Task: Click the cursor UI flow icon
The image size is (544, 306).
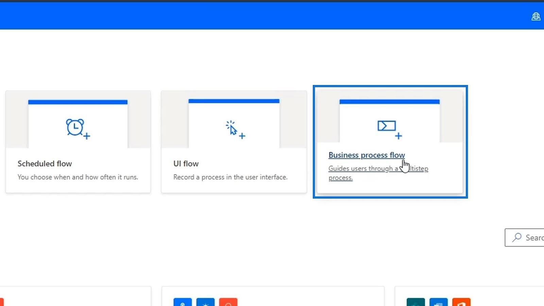Action: 235,130
